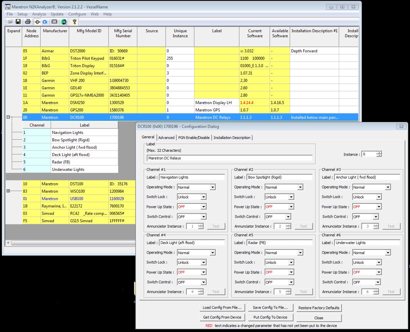Screen dimensions: 410x332
Task: Select the Simrad GS15 Simrad row
Action: click(79, 221)
